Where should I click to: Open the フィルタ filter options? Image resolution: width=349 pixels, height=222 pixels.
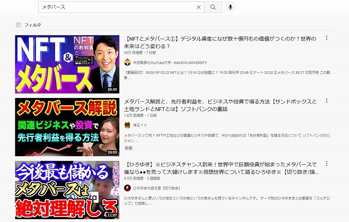pyautogui.click(x=28, y=25)
